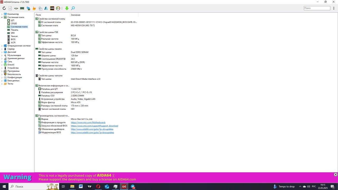Open the OSD panel toolbar icon

coord(52,8)
